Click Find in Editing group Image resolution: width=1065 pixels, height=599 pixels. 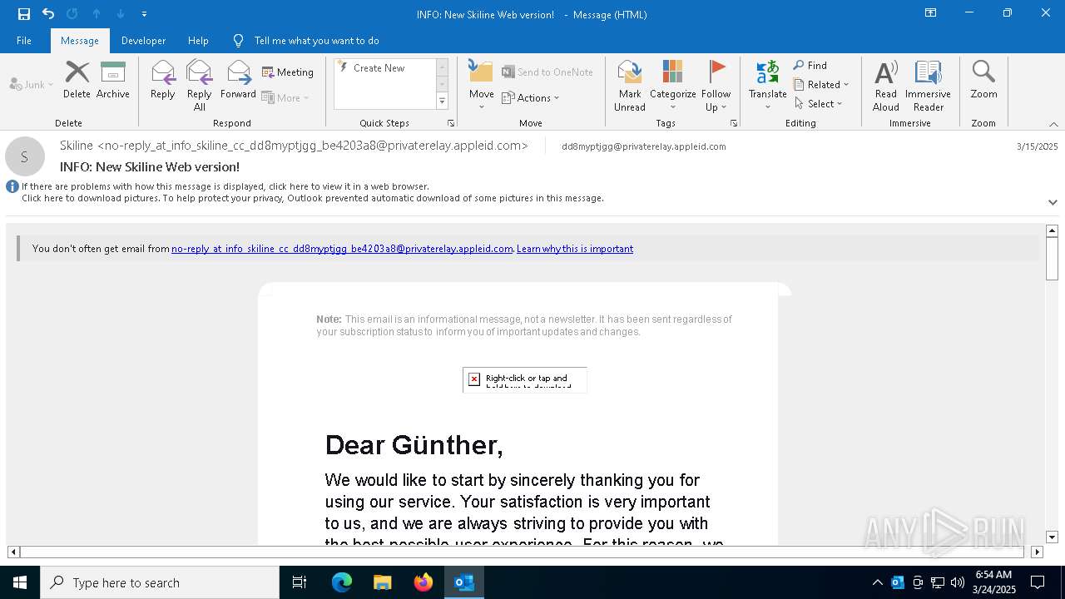click(x=810, y=66)
